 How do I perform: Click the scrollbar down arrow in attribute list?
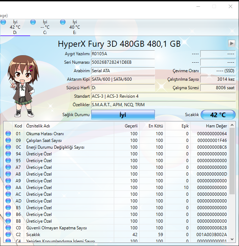point(232,239)
